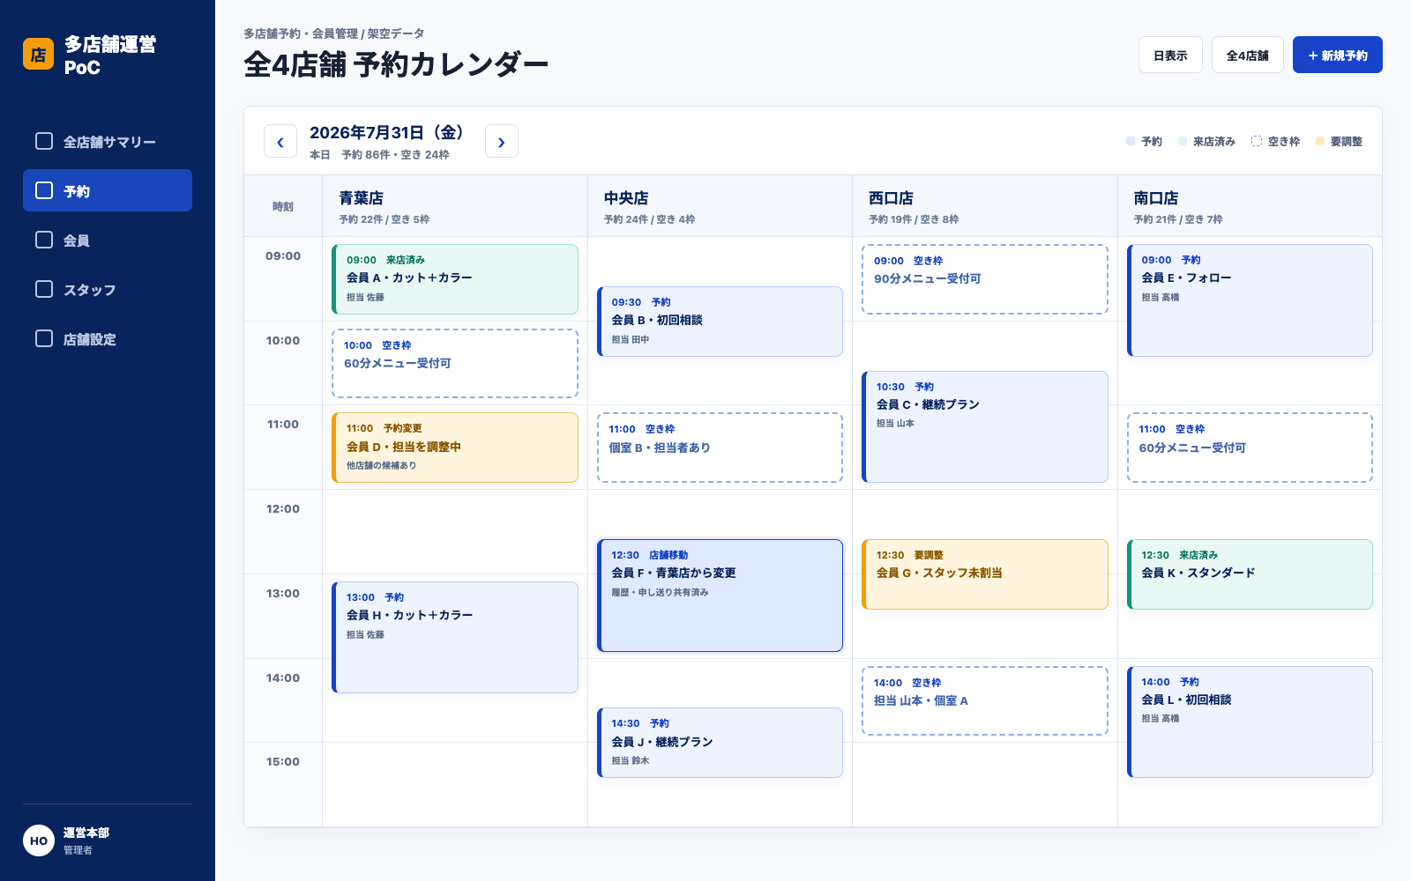The width and height of the screenshot is (1411, 881).
Task: Click the 中央店 column header
Action: [720, 206]
